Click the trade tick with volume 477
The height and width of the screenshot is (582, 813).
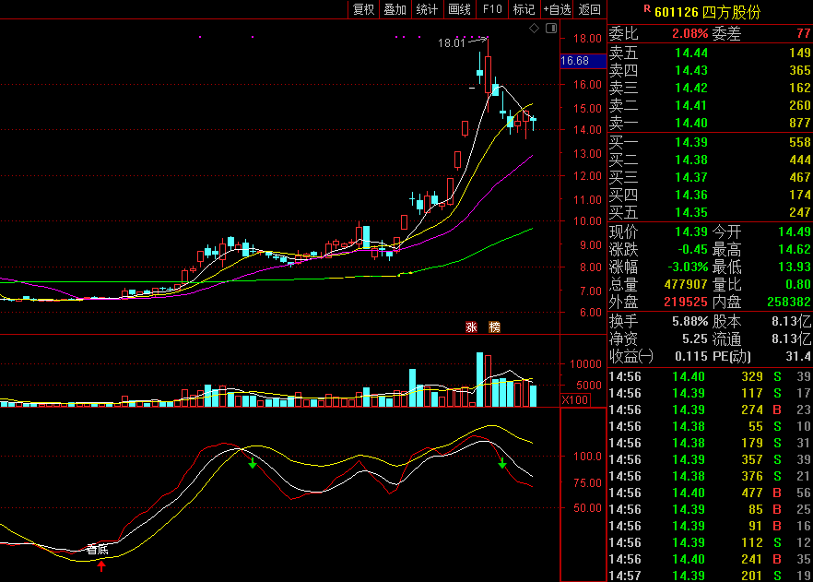(x=711, y=493)
